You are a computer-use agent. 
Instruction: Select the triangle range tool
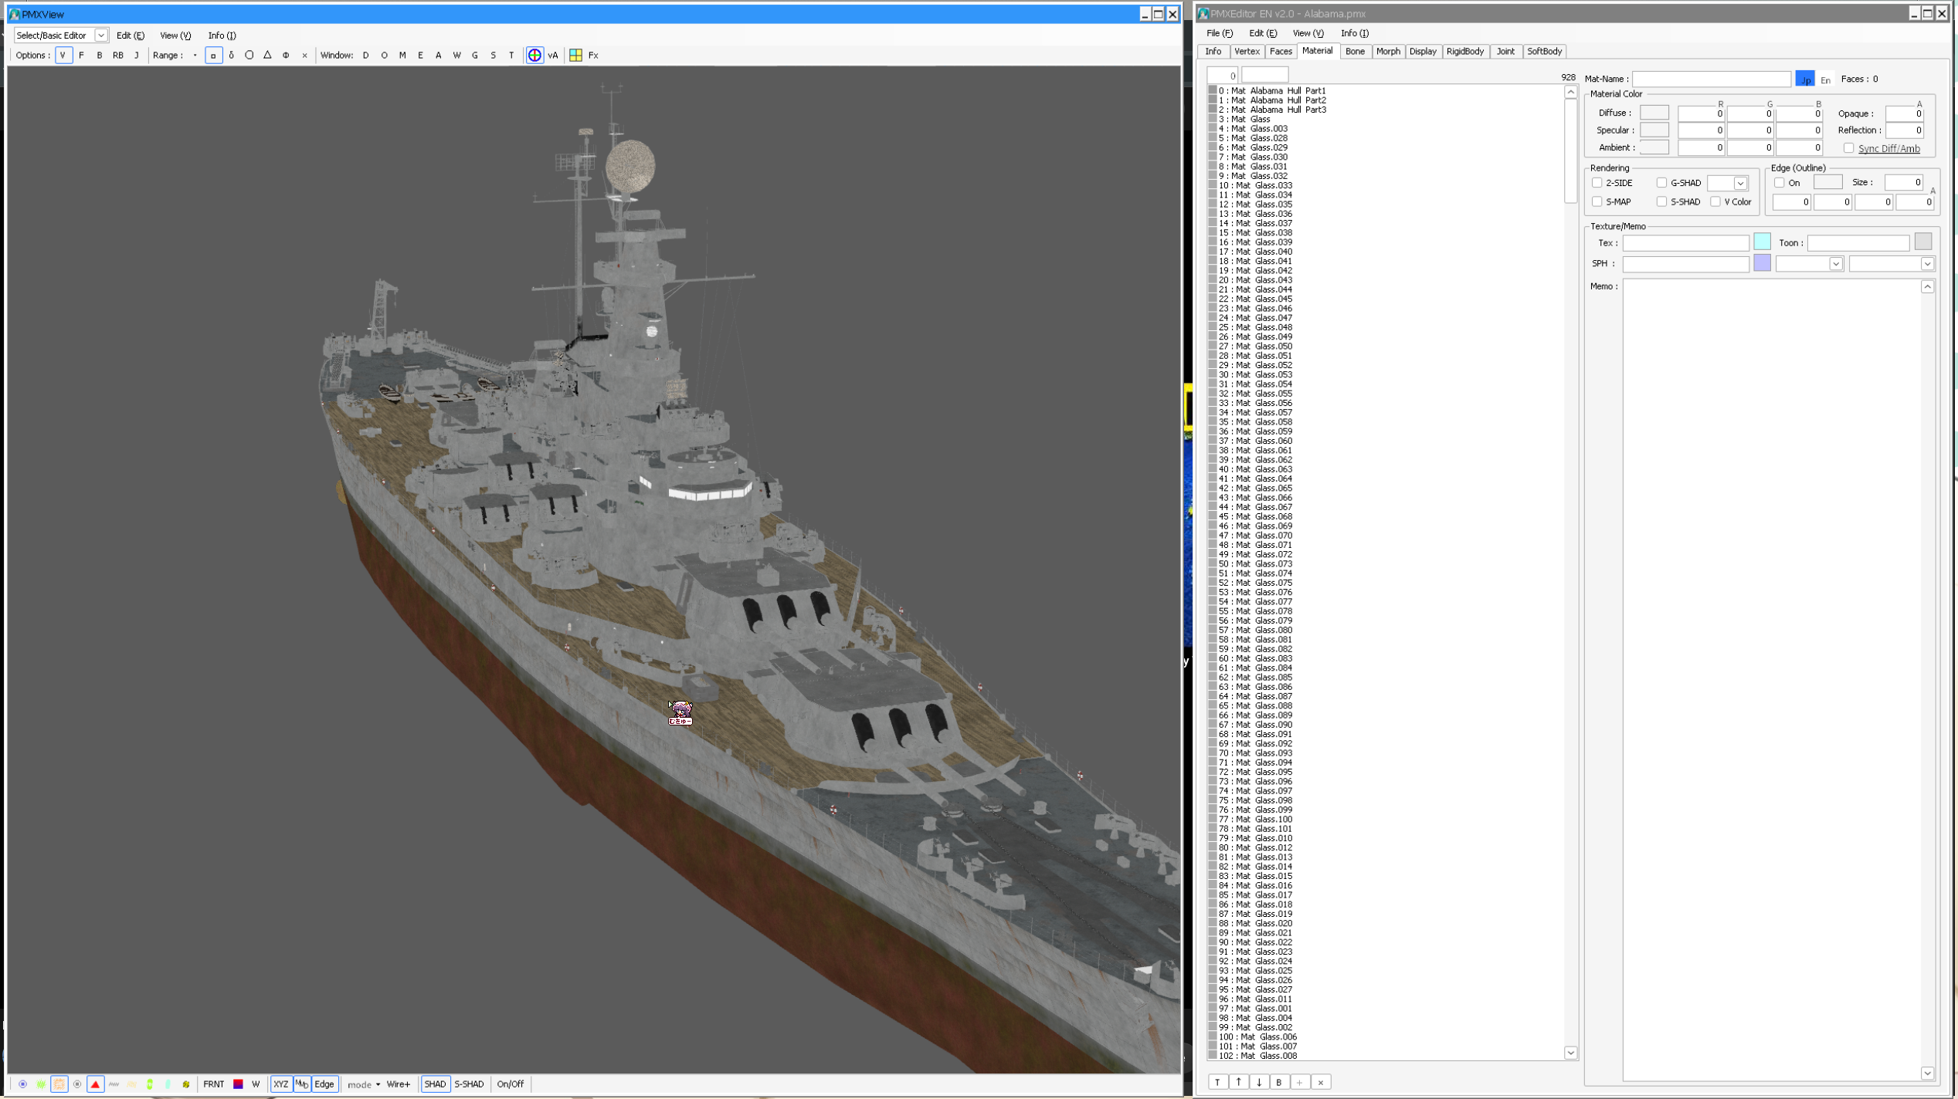click(267, 55)
